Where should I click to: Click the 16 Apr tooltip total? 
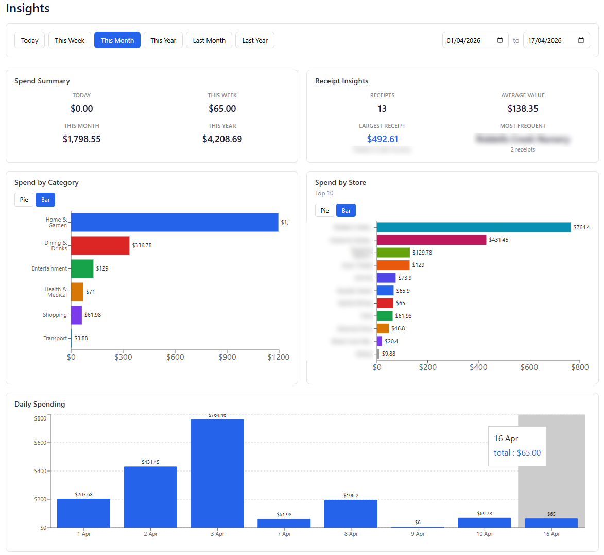coord(516,452)
